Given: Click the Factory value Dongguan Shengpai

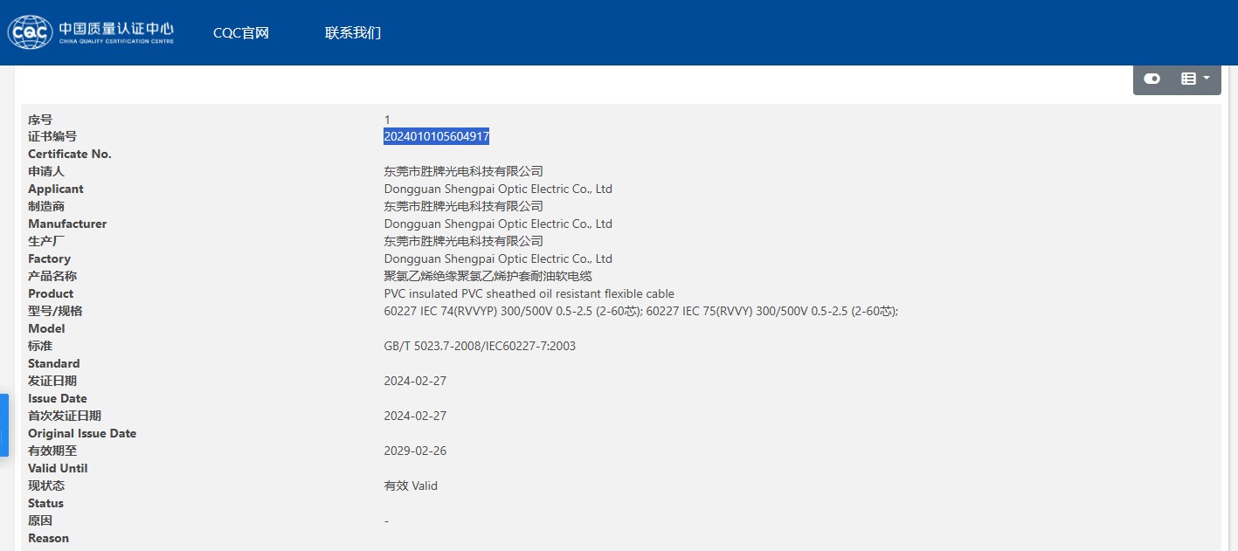Looking at the screenshot, I should tap(498, 259).
